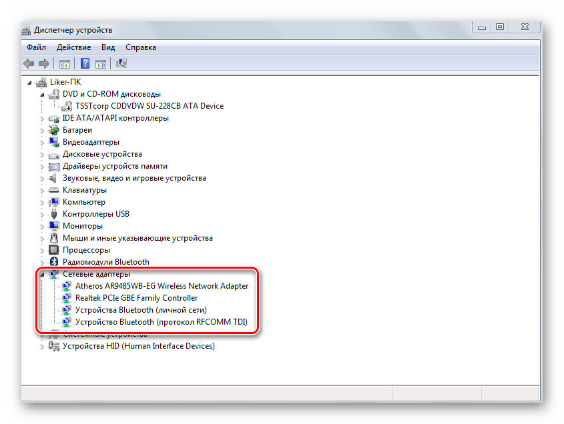This screenshot has width=564, height=424.
Task: Click the Atheros adapter's network icon
Action: point(67,286)
